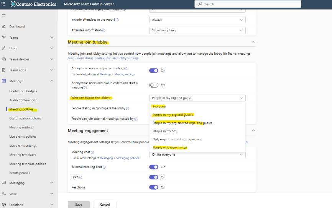This screenshot has width=332, height=208.
Task: Open Customization policies in sidebar
Action: 25,118
